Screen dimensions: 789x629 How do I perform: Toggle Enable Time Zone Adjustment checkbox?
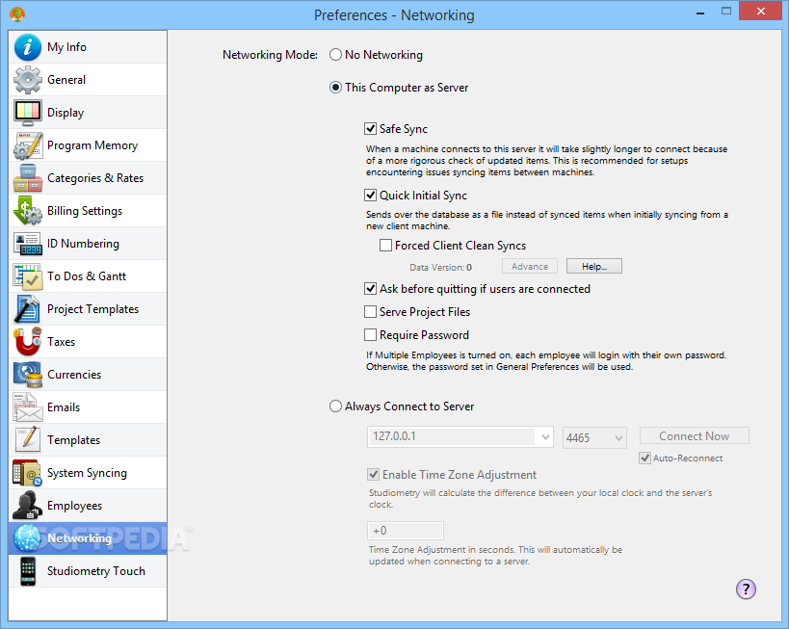(374, 474)
